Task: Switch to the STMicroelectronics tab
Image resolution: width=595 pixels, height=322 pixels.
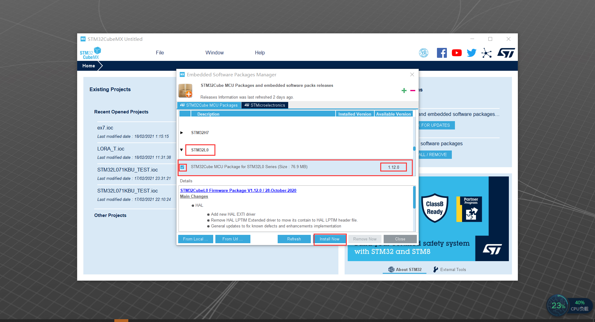Action: [265, 105]
